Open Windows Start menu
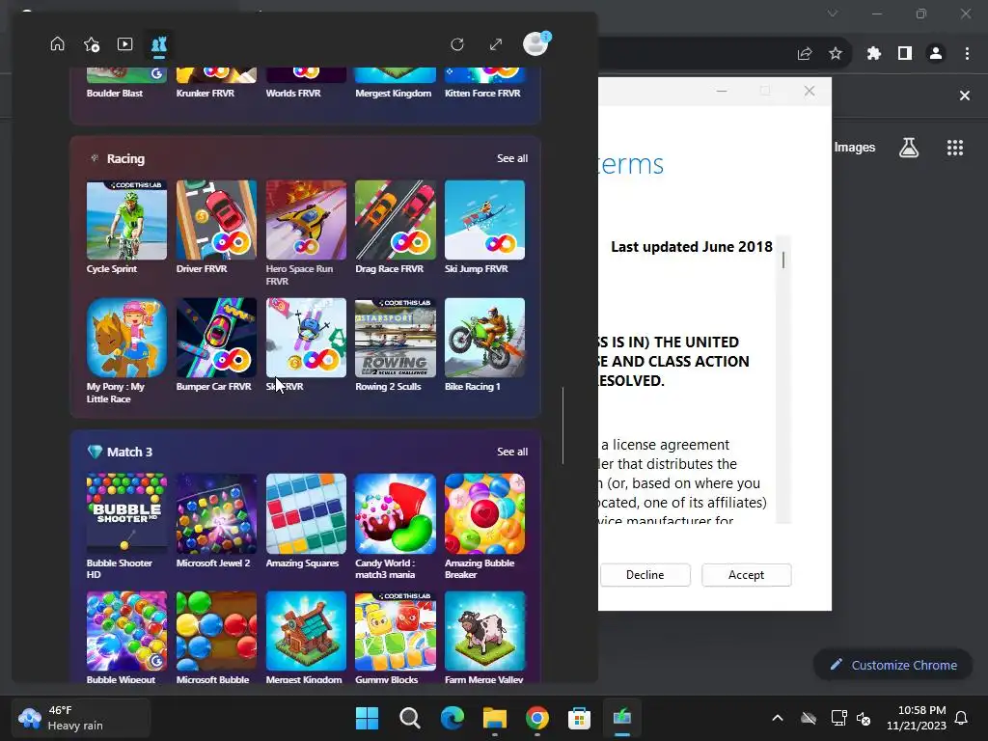Screen dimensions: 988x741 click(367, 718)
